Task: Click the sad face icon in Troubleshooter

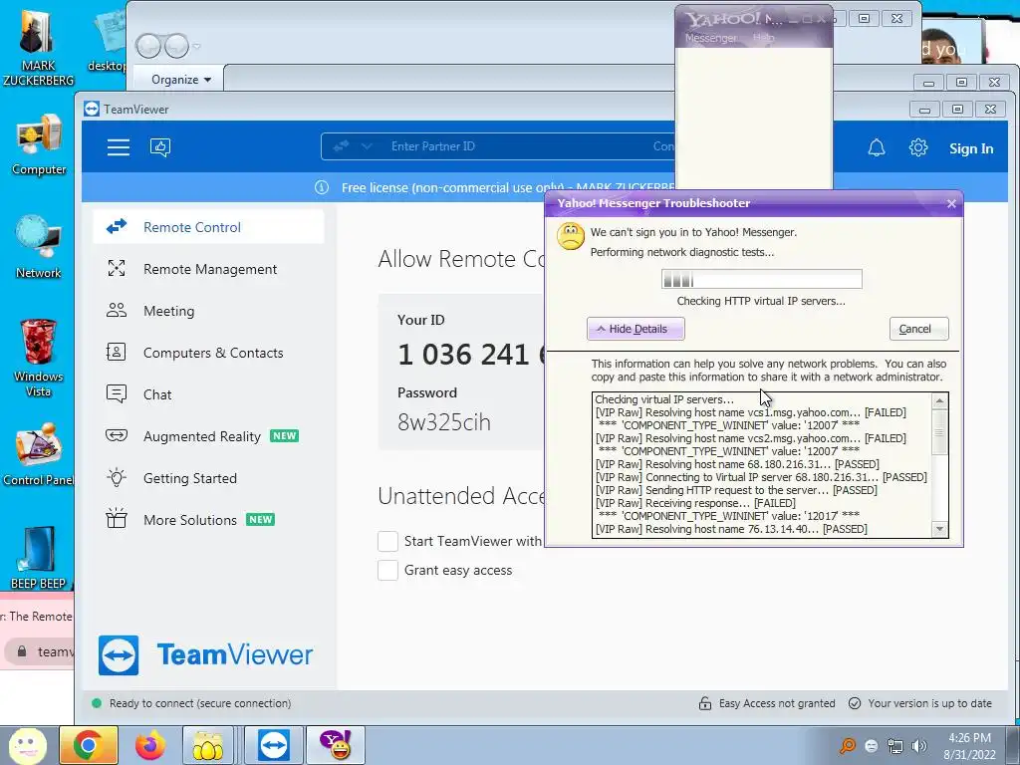Action: (571, 236)
